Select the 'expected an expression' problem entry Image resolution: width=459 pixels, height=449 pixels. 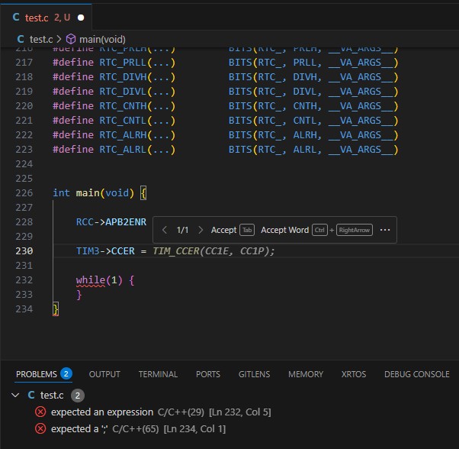tap(103, 412)
